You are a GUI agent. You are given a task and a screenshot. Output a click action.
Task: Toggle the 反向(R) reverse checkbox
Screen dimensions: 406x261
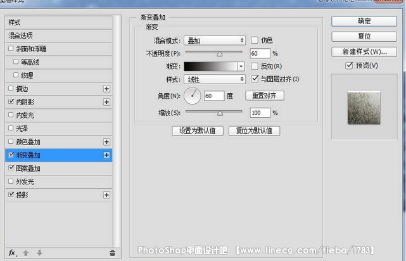click(255, 67)
